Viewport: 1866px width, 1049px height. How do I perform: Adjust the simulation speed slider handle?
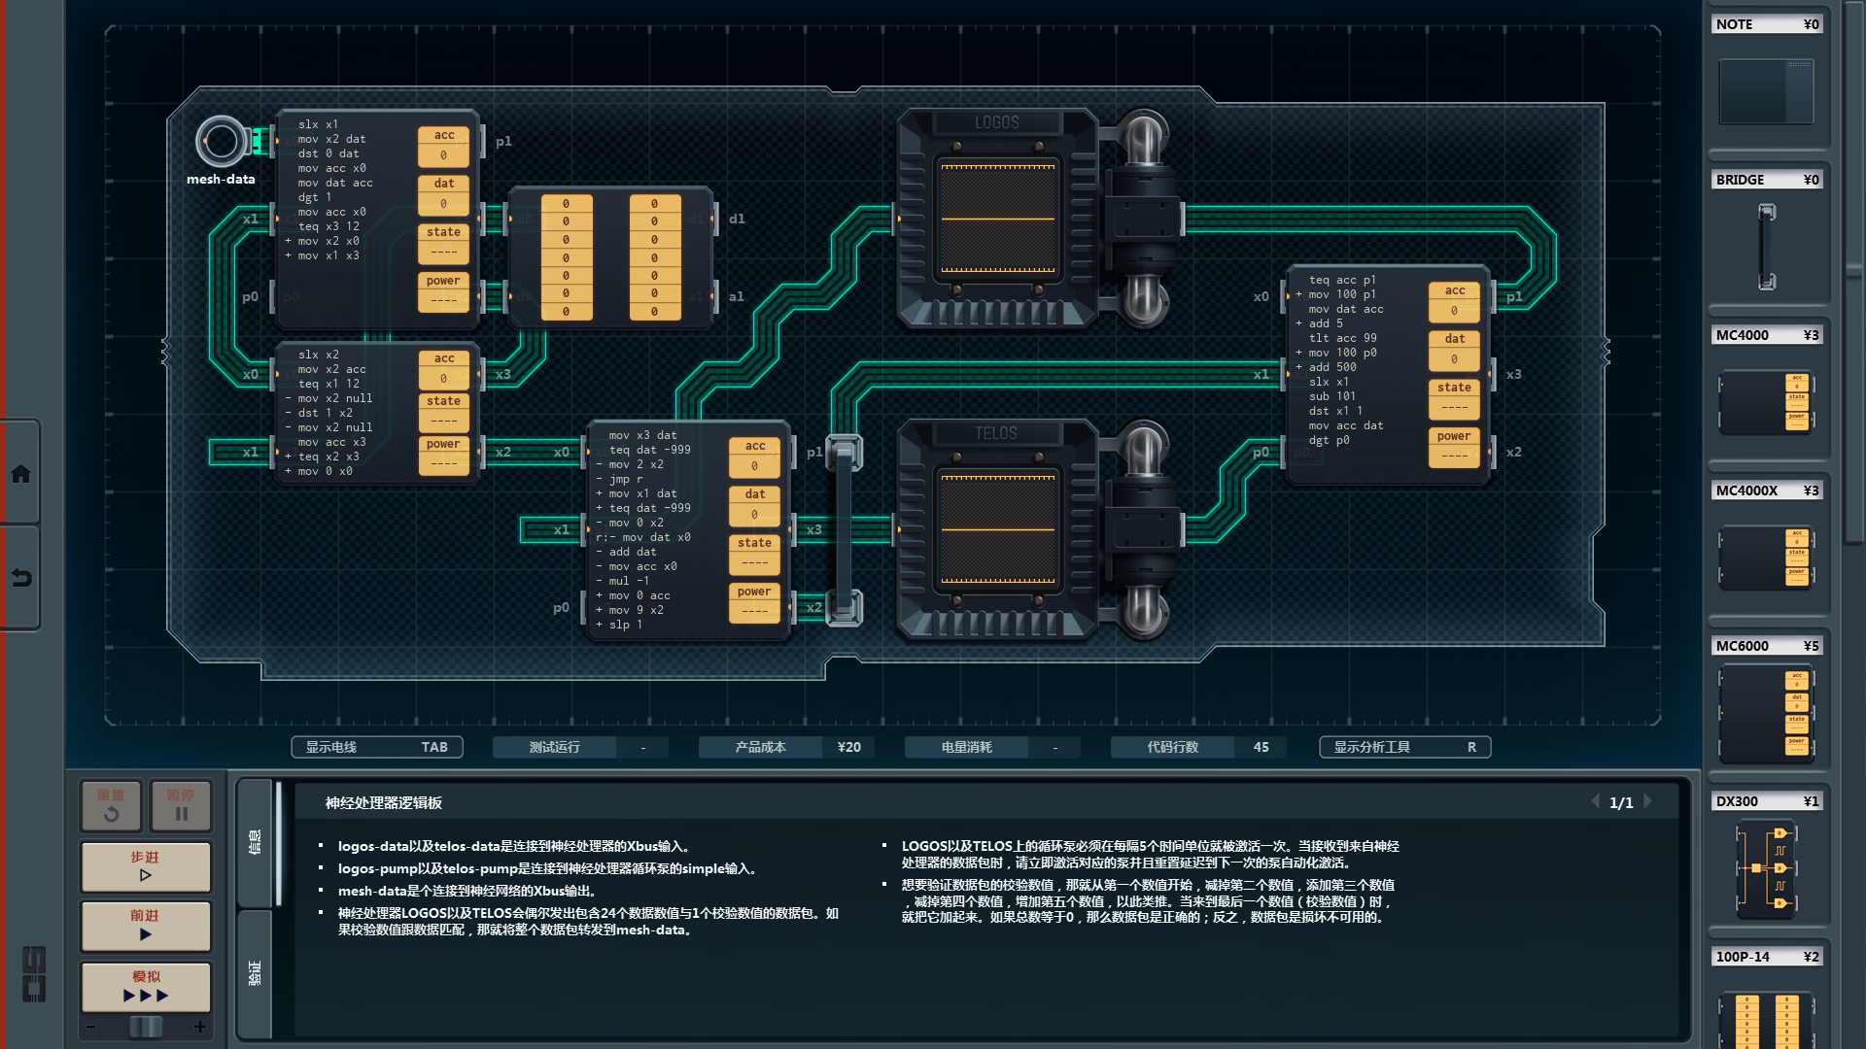coord(146,1027)
